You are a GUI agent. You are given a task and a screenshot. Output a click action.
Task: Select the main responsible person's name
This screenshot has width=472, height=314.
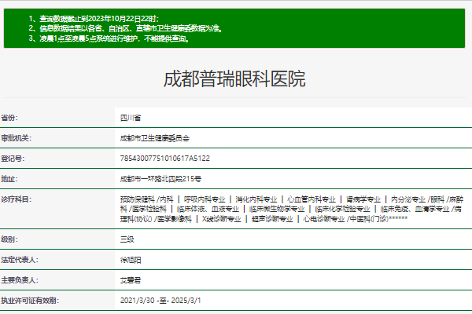click(x=131, y=280)
